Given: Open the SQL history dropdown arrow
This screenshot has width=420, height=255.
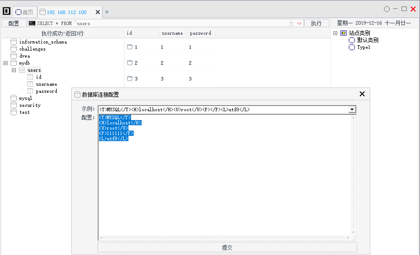Looking at the screenshot, I should pos(299,23).
